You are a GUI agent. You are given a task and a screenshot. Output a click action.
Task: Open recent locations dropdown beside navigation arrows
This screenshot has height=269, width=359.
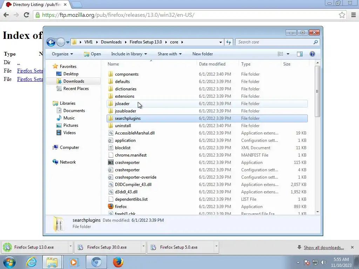coord(68,42)
